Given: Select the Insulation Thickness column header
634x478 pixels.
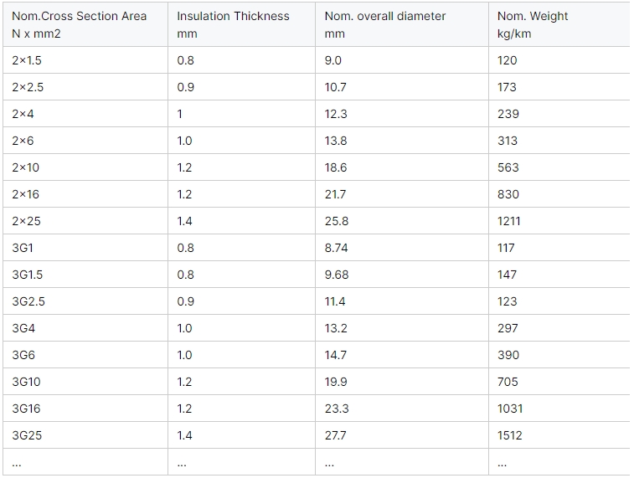Looking at the screenshot, I should point(241,24).
